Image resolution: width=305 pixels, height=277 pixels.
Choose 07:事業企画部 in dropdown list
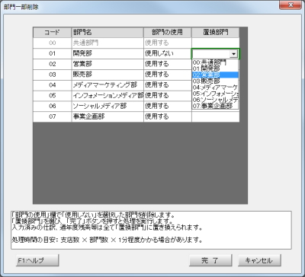(215, 106)
